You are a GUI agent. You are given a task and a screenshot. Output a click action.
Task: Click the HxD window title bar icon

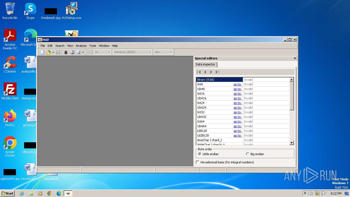(x=40, y=40)
